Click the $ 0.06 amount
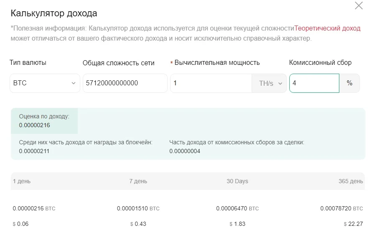 [20, 224]
